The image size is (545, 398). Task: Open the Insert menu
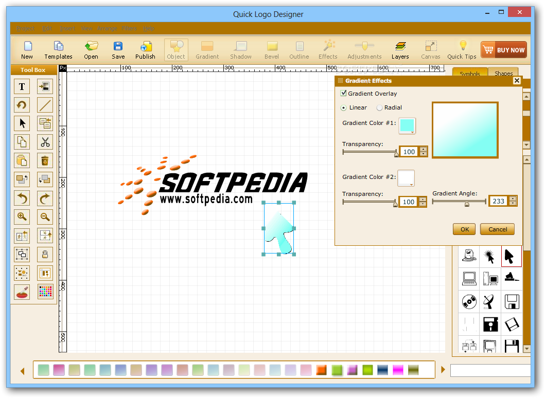coord(67,28)
